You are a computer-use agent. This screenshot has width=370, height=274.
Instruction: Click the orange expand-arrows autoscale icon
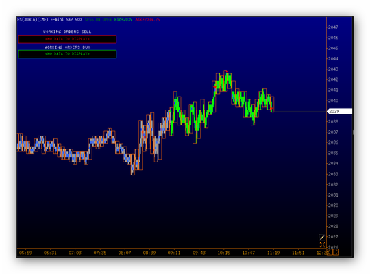pos(322,245)
